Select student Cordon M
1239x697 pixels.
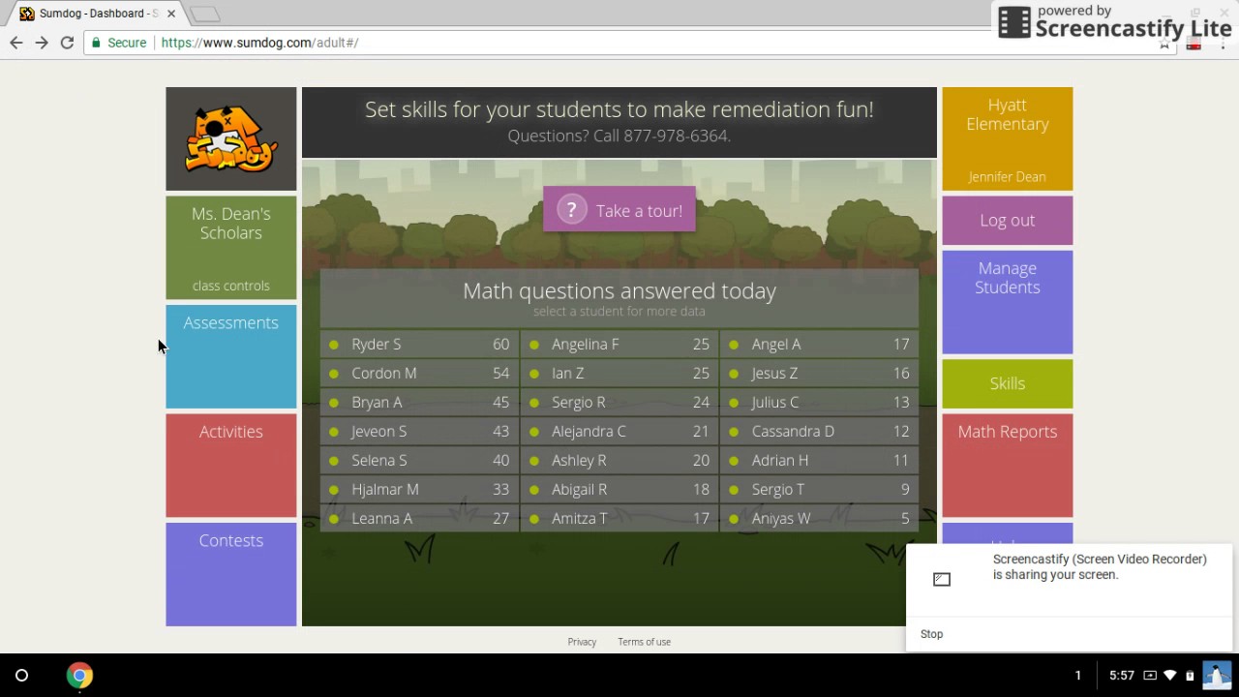point(419,373)
